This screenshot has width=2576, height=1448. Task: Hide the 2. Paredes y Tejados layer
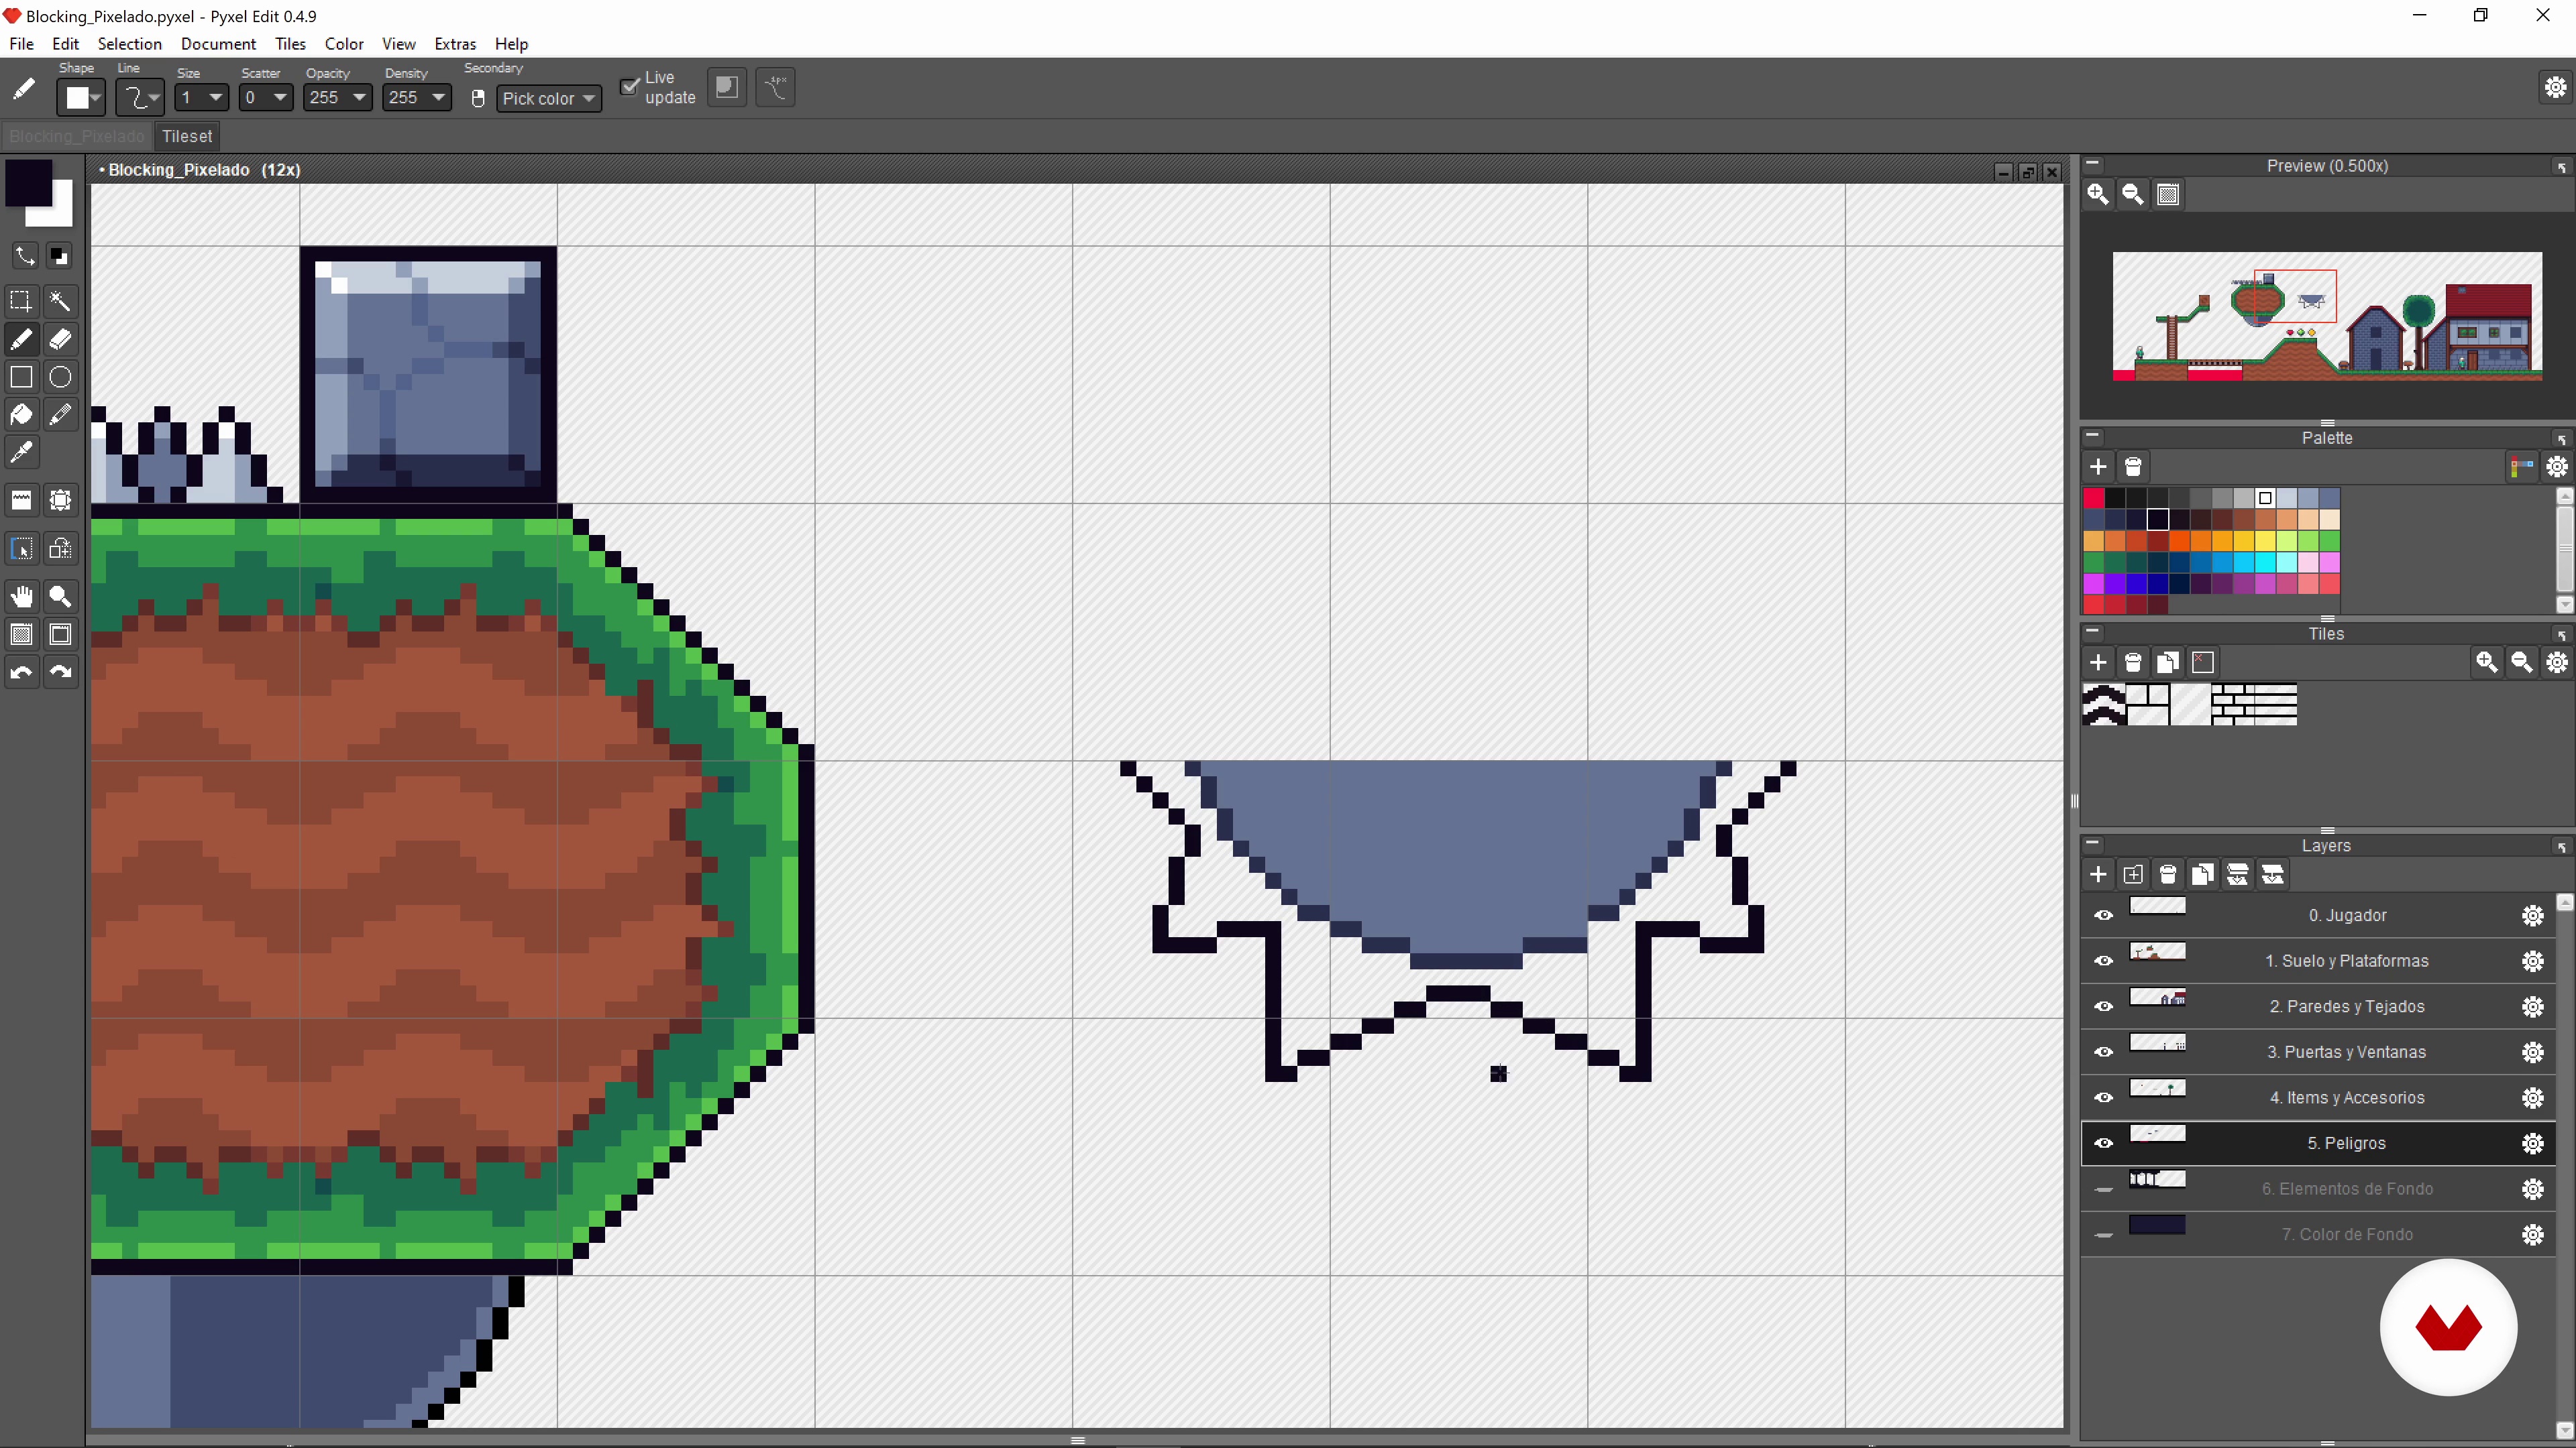coord(2104,1006)
